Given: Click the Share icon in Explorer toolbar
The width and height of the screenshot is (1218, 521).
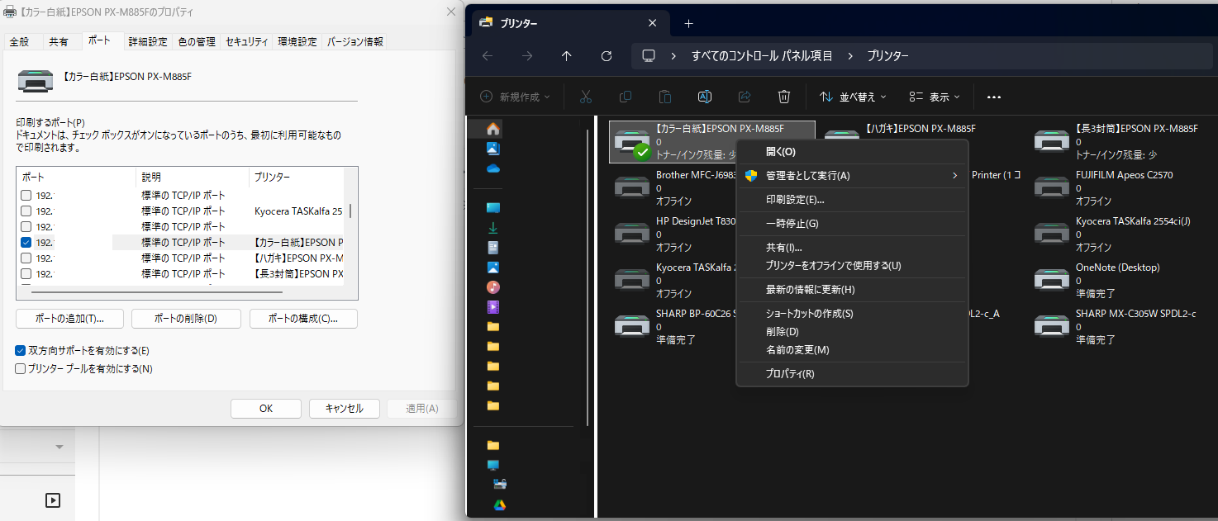Looking at the screenshot, I should click(x=745, y=97).
